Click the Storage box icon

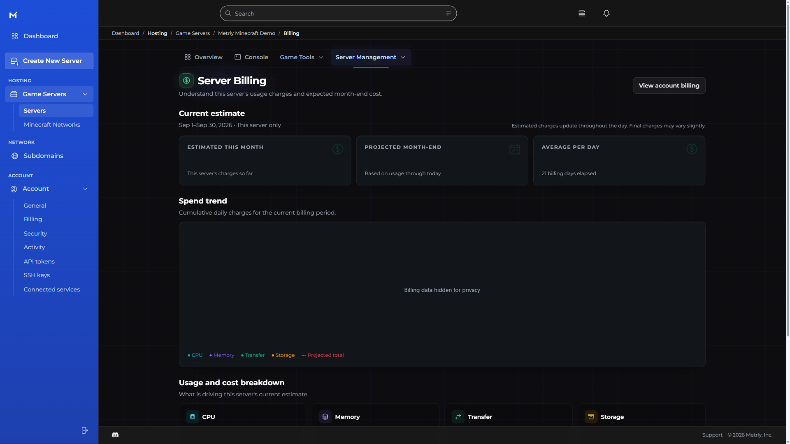591,417
